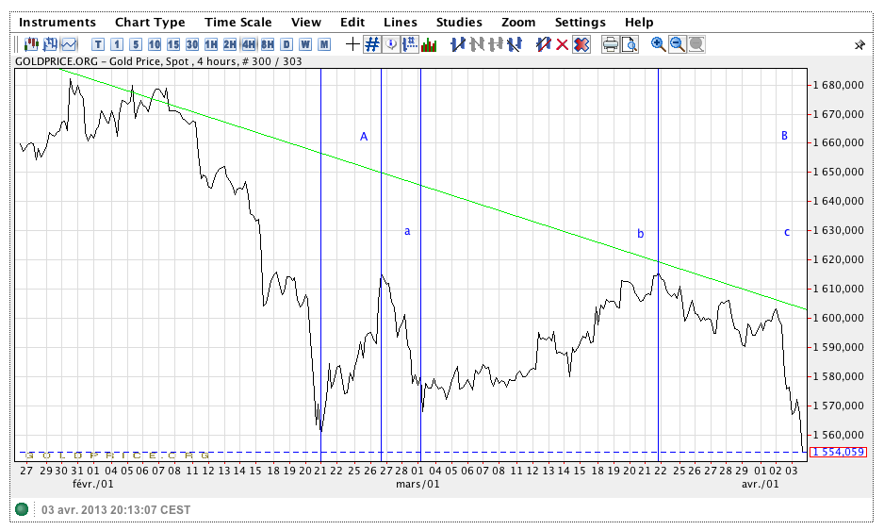Toggle the volume bars indicator
Viewport: 884px width, 530px height.
(x=430, y=44)
